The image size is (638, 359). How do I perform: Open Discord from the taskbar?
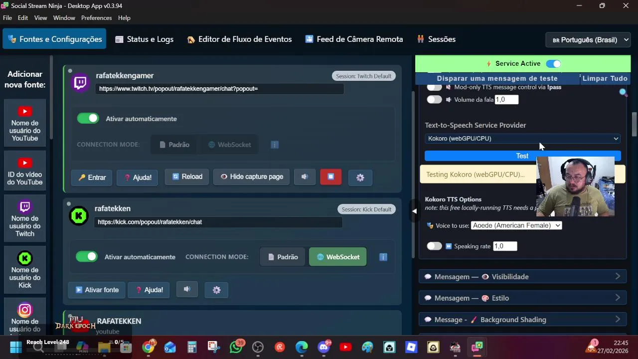pos(324,347)
